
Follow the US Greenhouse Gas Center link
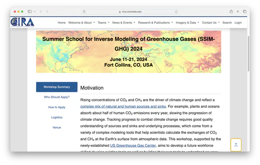(x=133, y=146)
